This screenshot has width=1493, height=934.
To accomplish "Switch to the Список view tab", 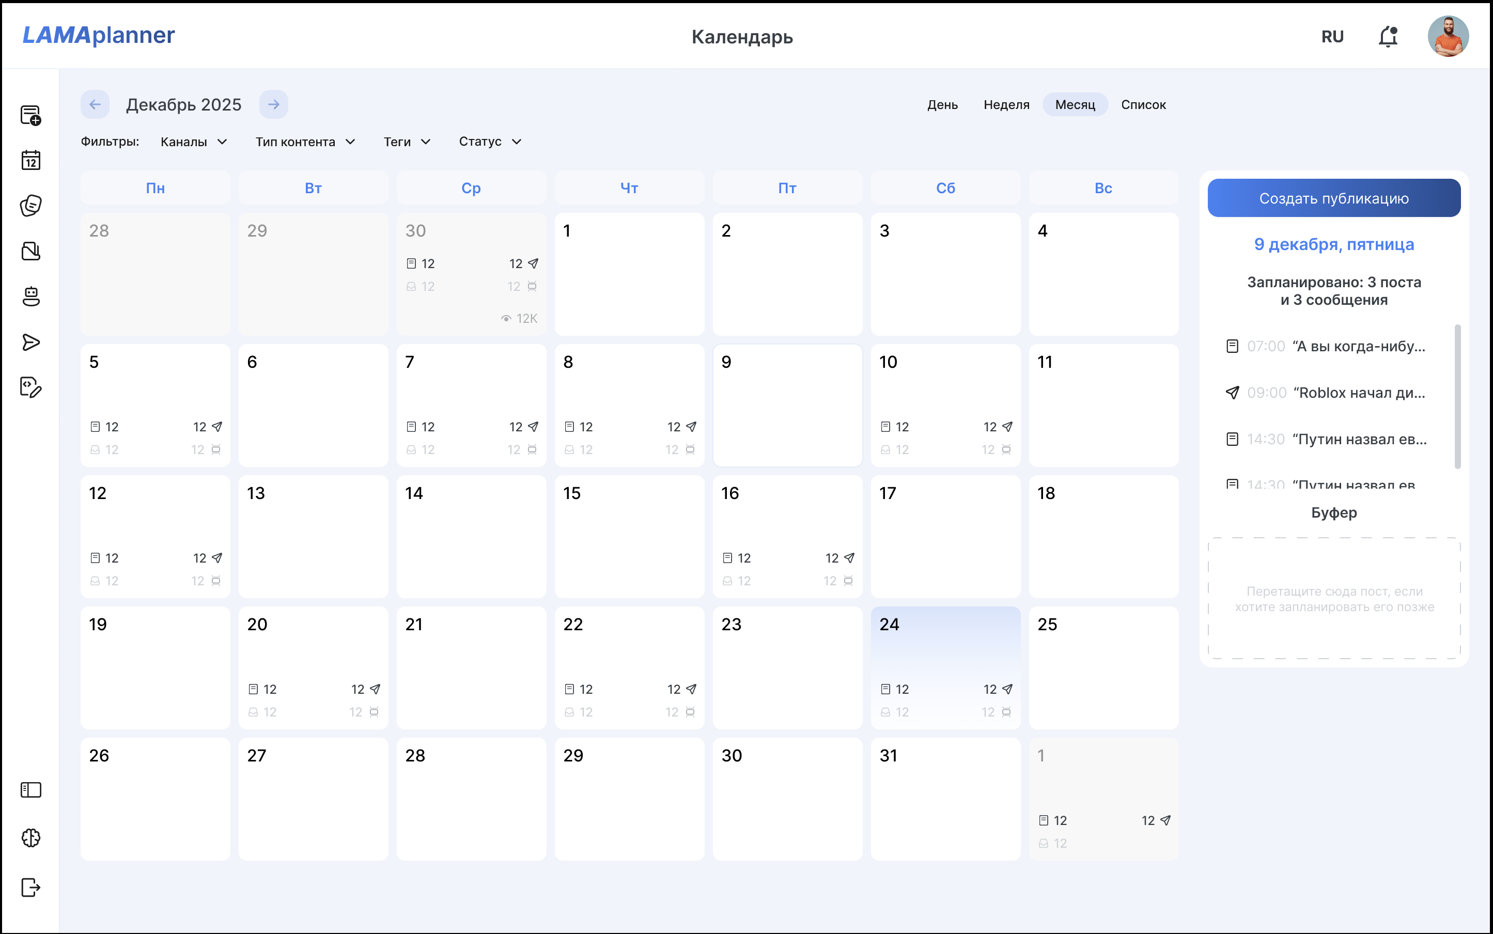I will (1143, 105).
